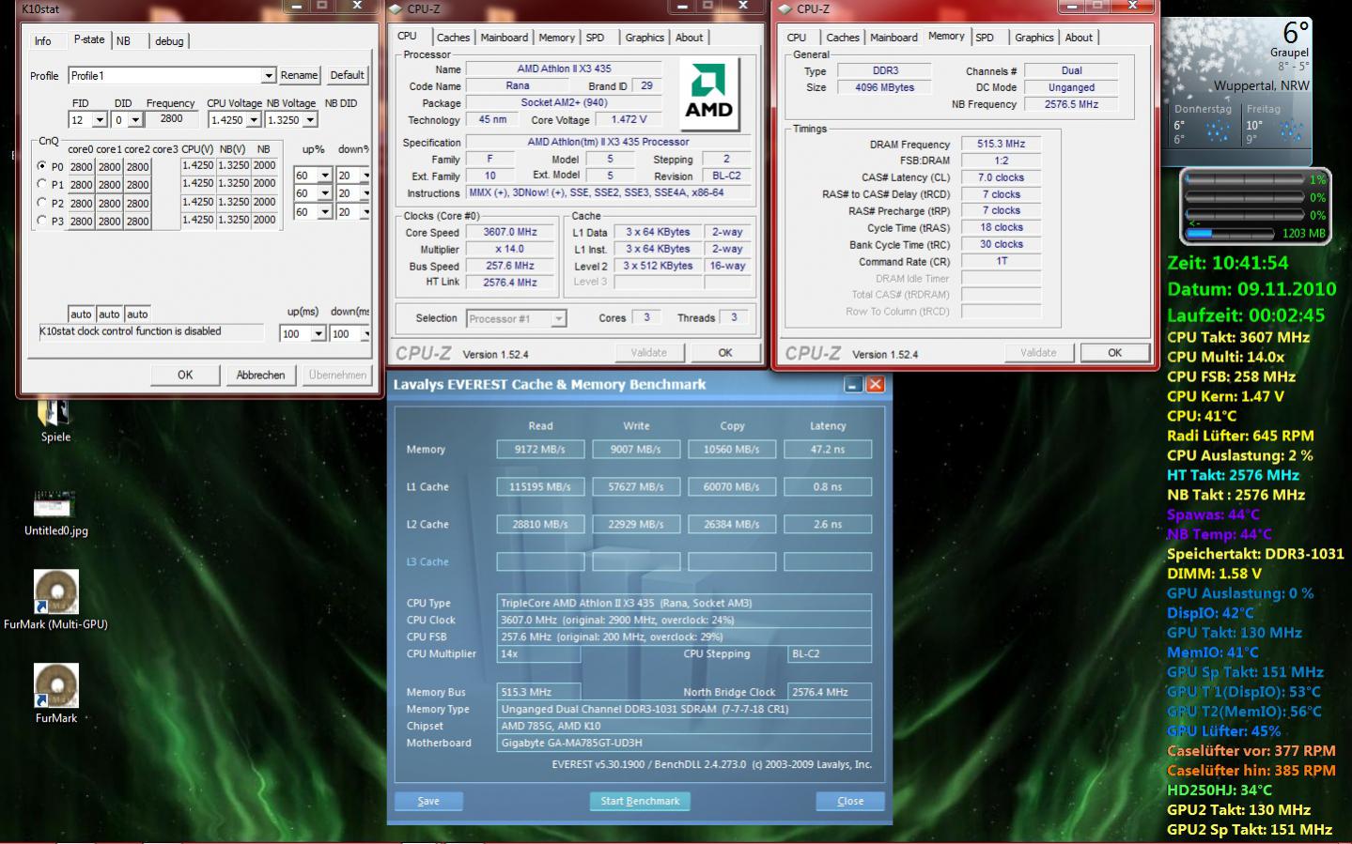The width and height of the screenshot is (1352, 844).
Task: Close the EVEREST benchmark window
Action: 875,385
